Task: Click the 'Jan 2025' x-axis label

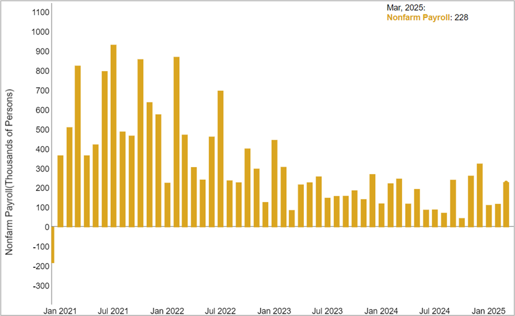Action: pyautogui.click(x=488, y=311)
